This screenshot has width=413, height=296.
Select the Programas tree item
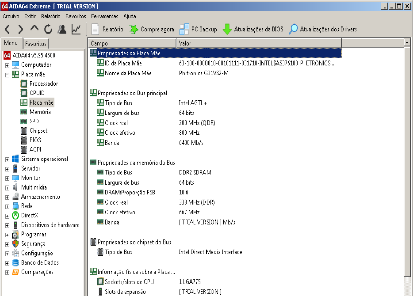click(34, 234)
